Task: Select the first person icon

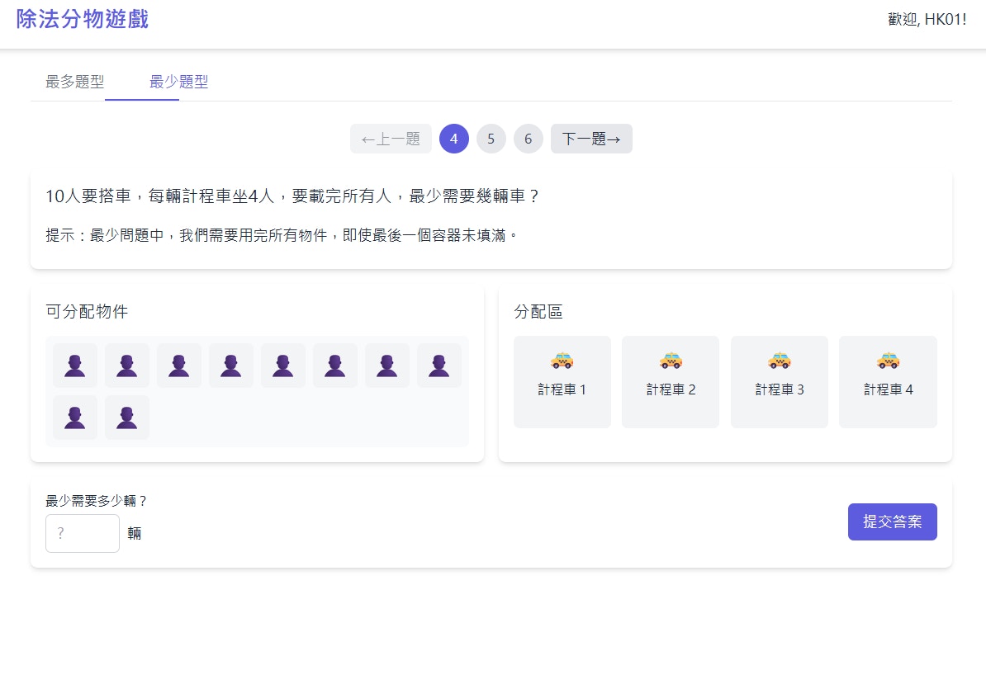Action: (75, 366)
